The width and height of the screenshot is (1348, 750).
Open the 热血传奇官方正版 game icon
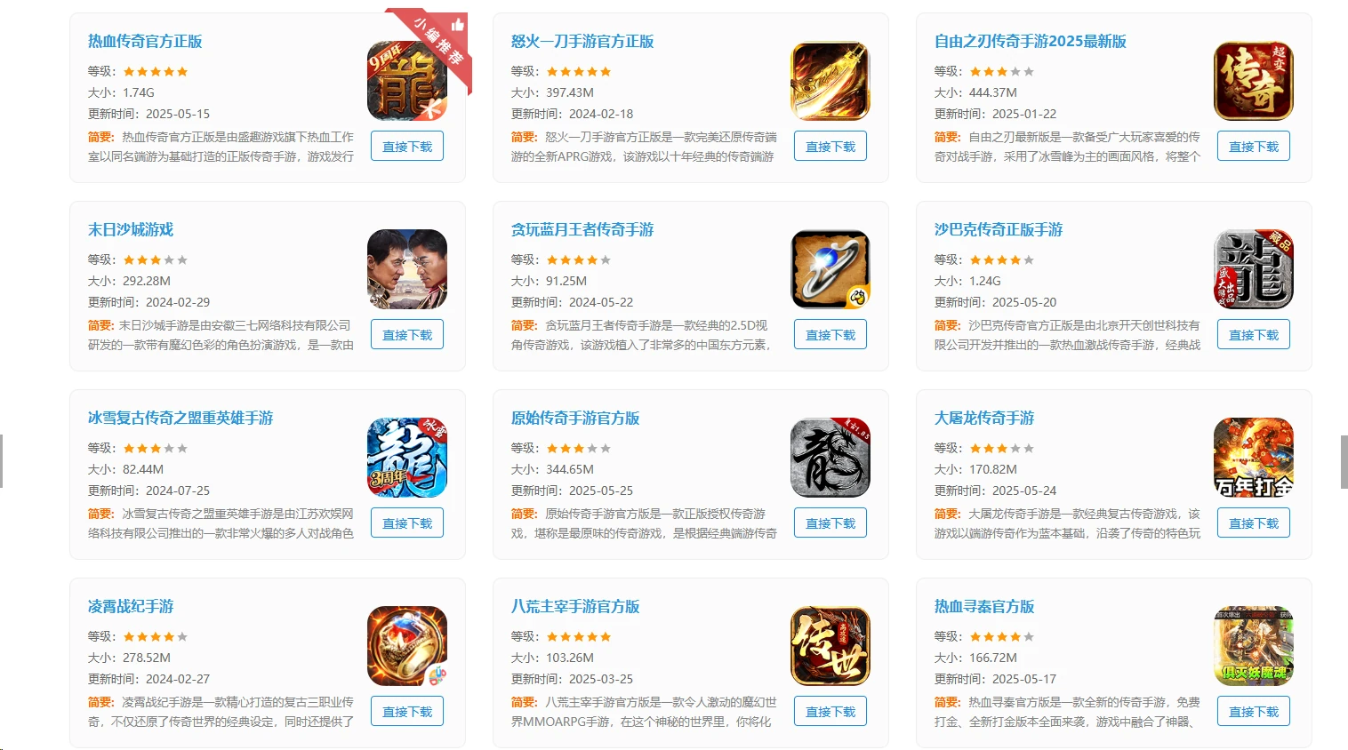tap(407, 81)
